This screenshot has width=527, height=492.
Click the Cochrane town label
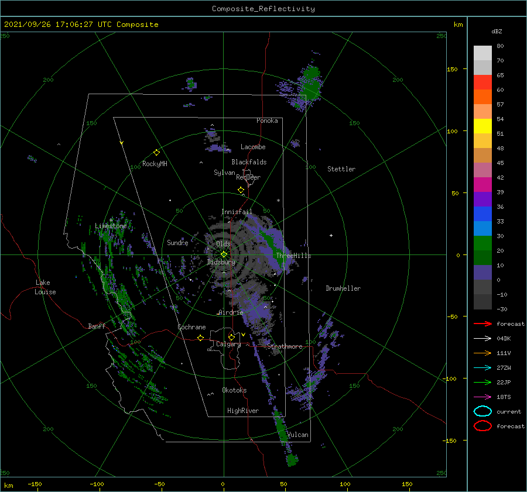click(191, 327)
